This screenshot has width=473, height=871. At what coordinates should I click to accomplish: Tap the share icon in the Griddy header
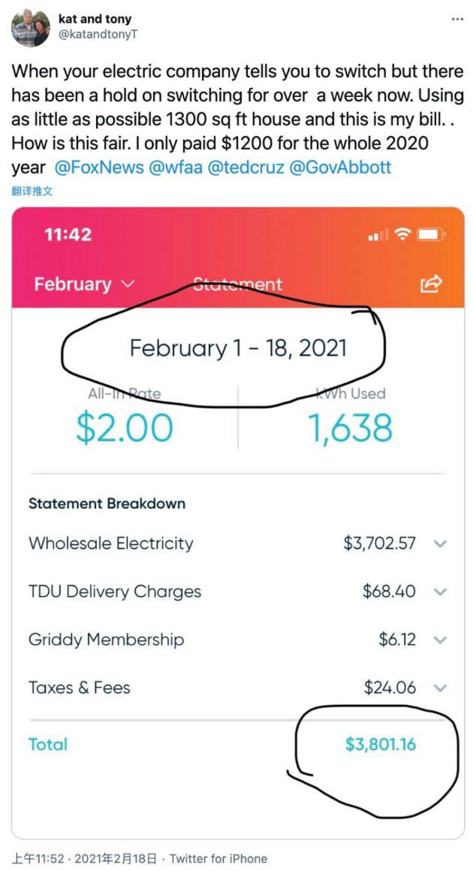pos(432,283)
